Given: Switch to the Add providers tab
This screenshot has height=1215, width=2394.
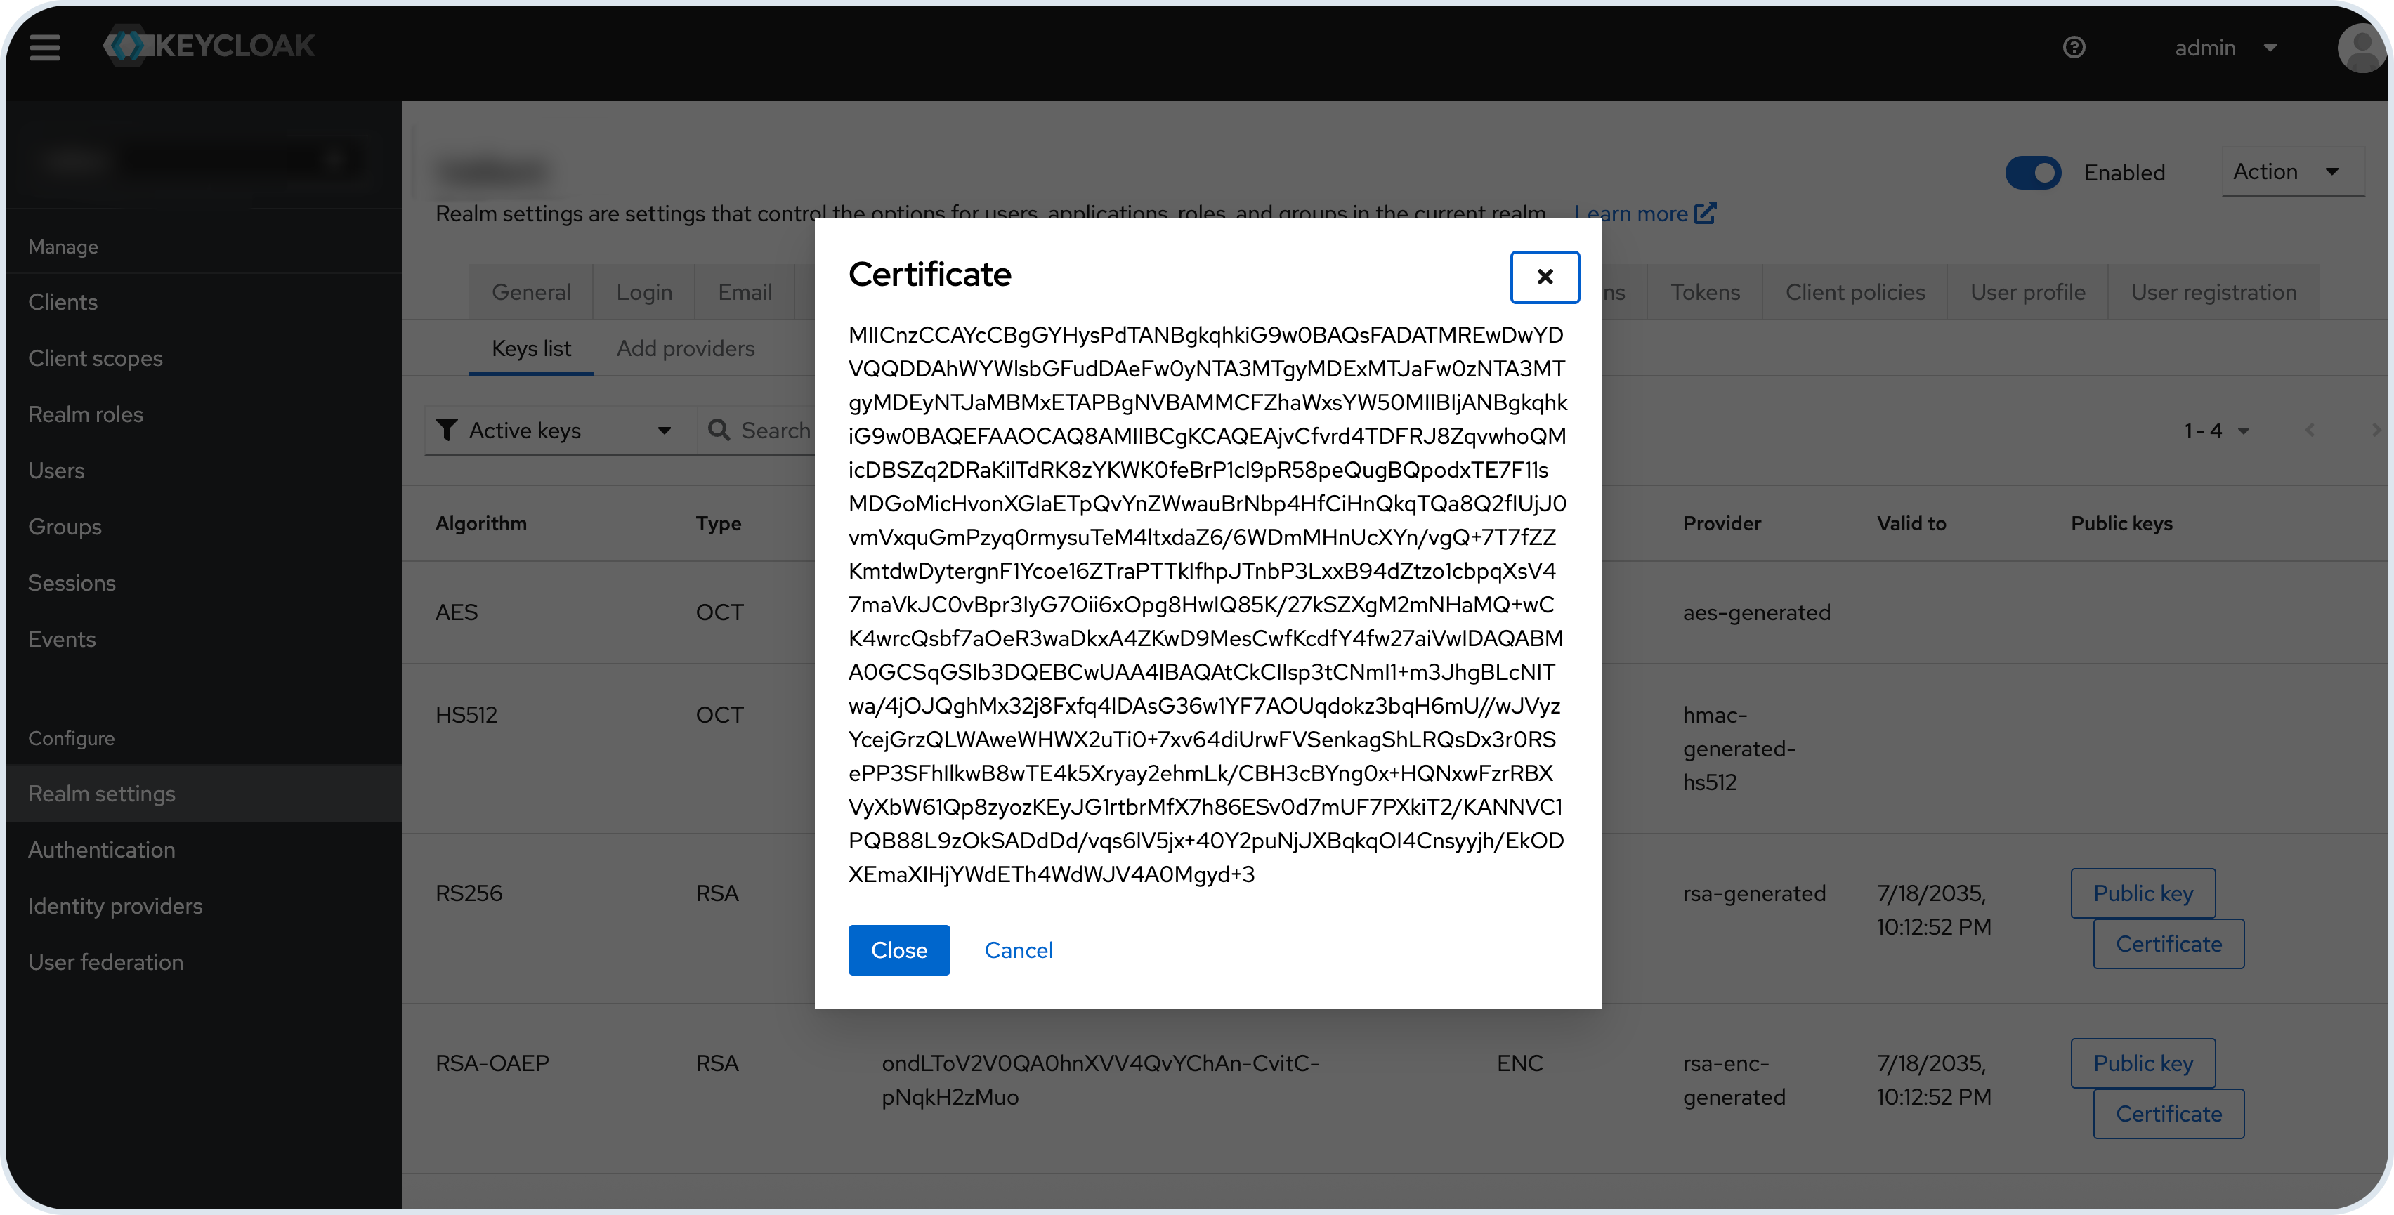Looking at the screenshot, I should click(685, 348).
